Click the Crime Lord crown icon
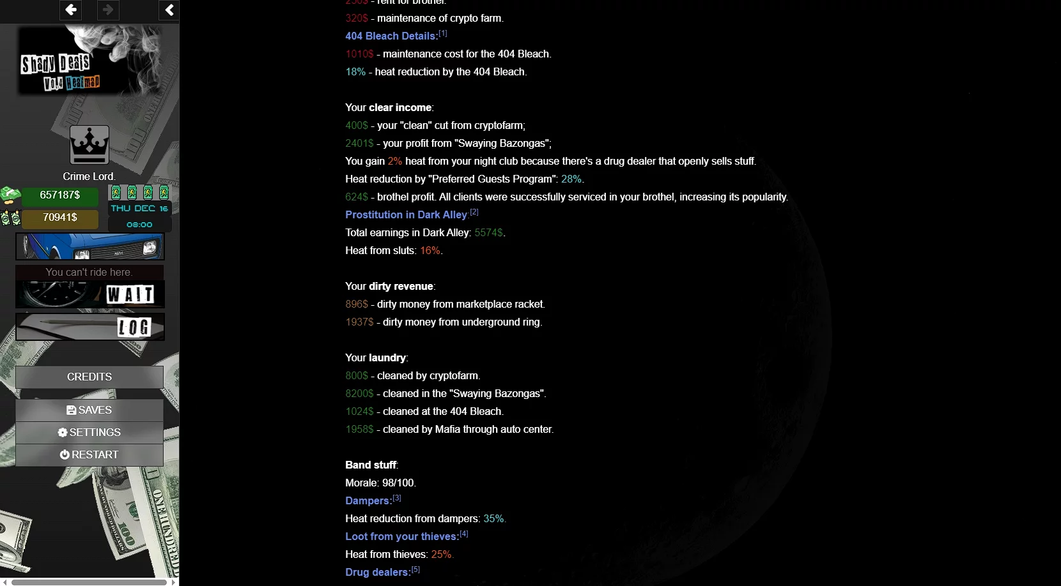 [89, 145]
